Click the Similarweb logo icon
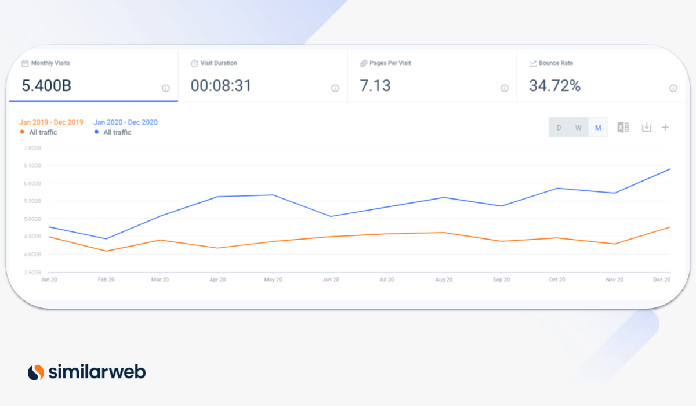The height and width of the screenshot is (406, 696). 35,371
